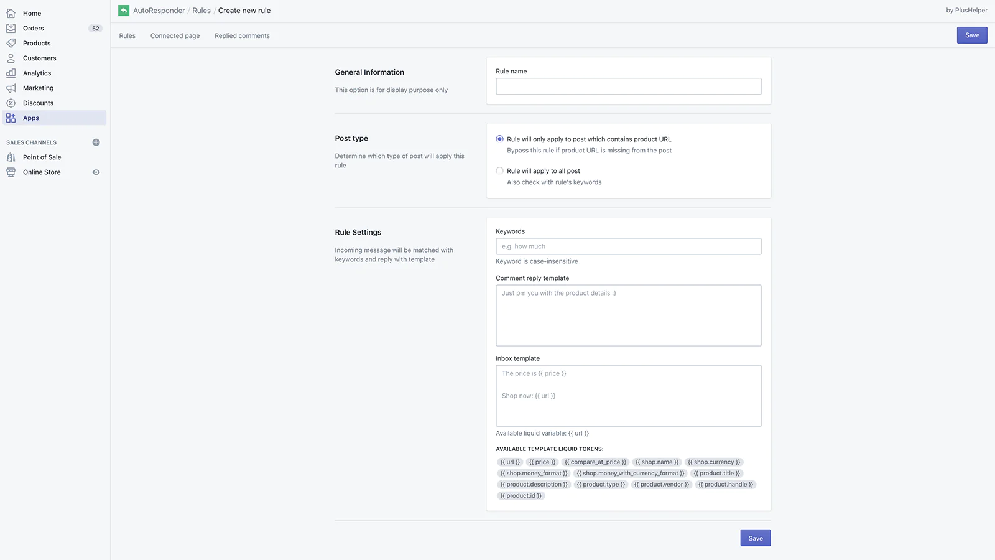
Task: Click the green AutoResponder app icon
Action: click(124, 11)
